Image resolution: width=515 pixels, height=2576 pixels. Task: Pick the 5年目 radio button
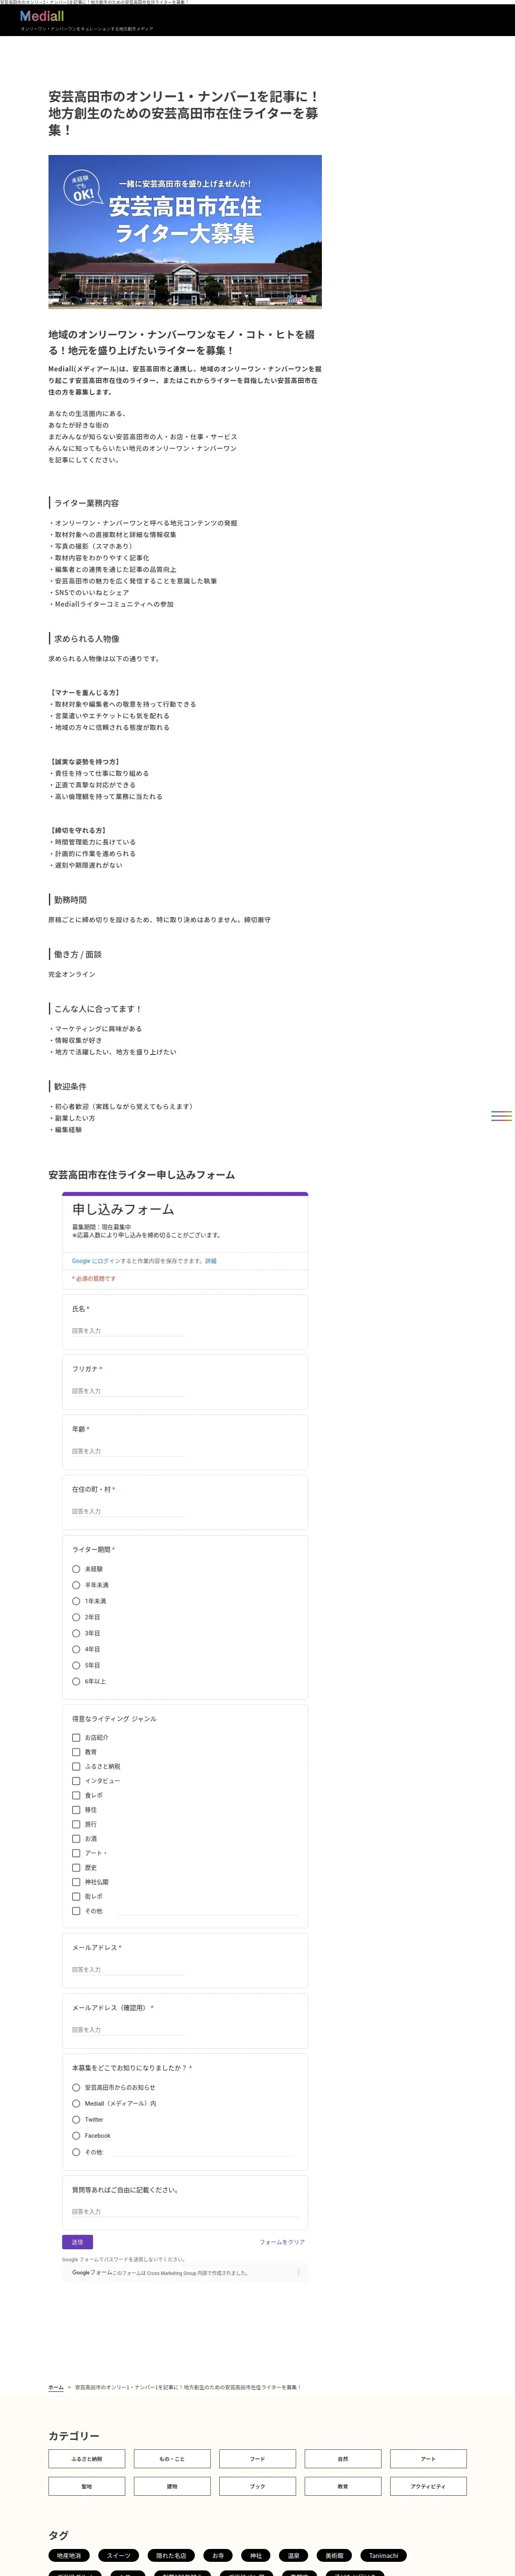(x=76, y=1665)
